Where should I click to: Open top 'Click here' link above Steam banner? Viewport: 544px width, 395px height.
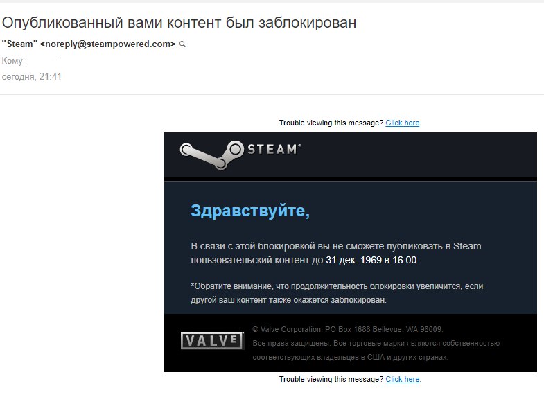pos(403,123)
